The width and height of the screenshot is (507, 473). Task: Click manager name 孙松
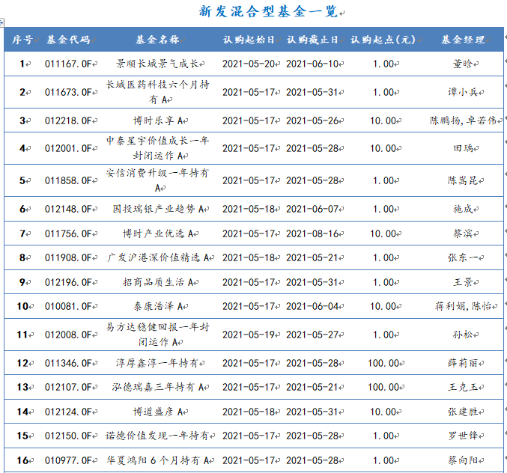click(x=463, y=335)
